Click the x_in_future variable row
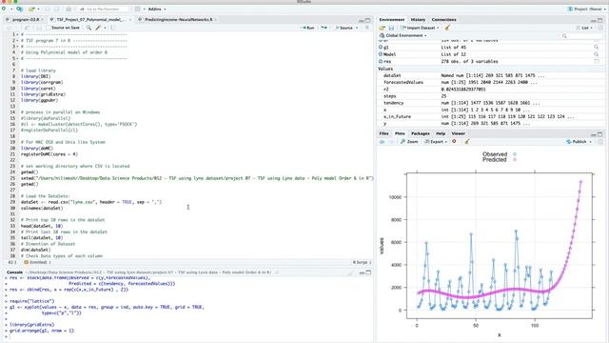This screenshot has height=343, width=609. click(491, 116)
